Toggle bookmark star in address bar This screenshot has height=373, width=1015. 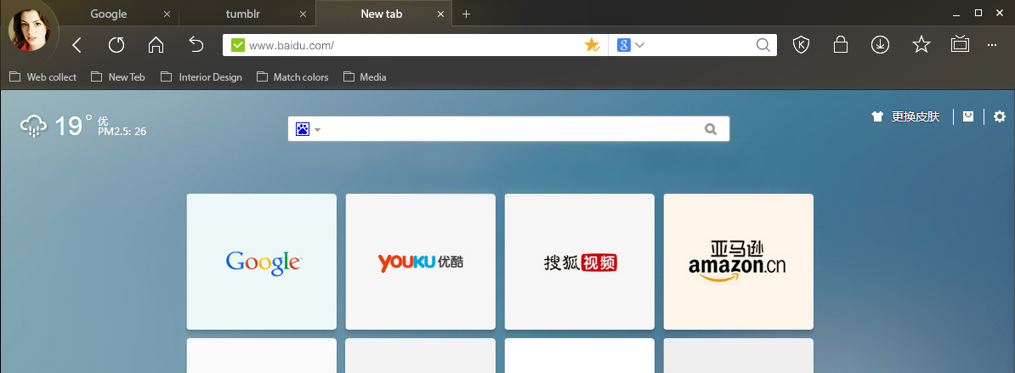(593, 45)
